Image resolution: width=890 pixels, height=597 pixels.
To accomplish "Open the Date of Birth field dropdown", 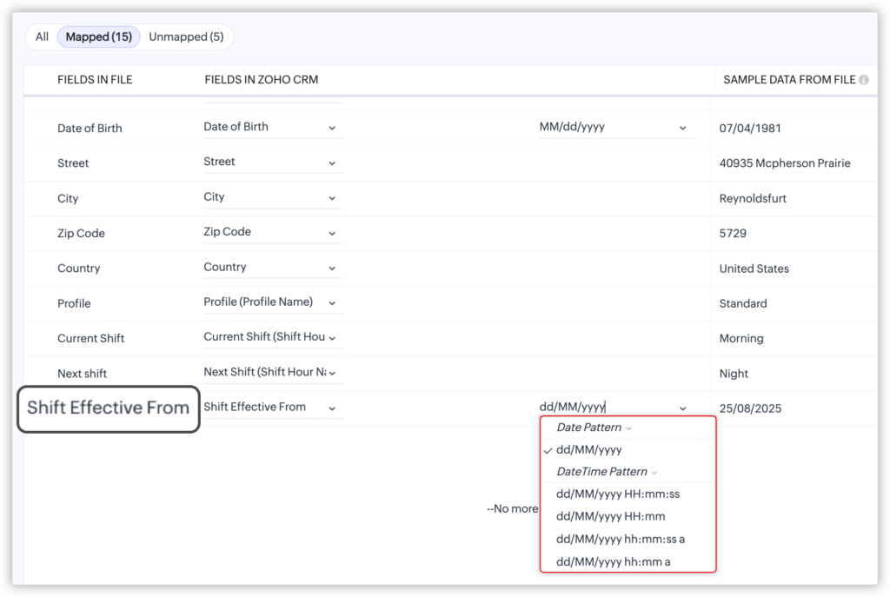I will [x=333, y=127].
